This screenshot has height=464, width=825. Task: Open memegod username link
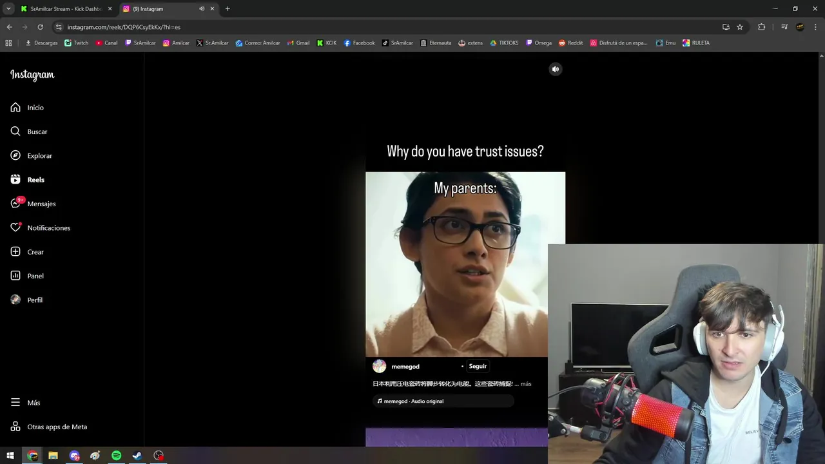point(405,367)
